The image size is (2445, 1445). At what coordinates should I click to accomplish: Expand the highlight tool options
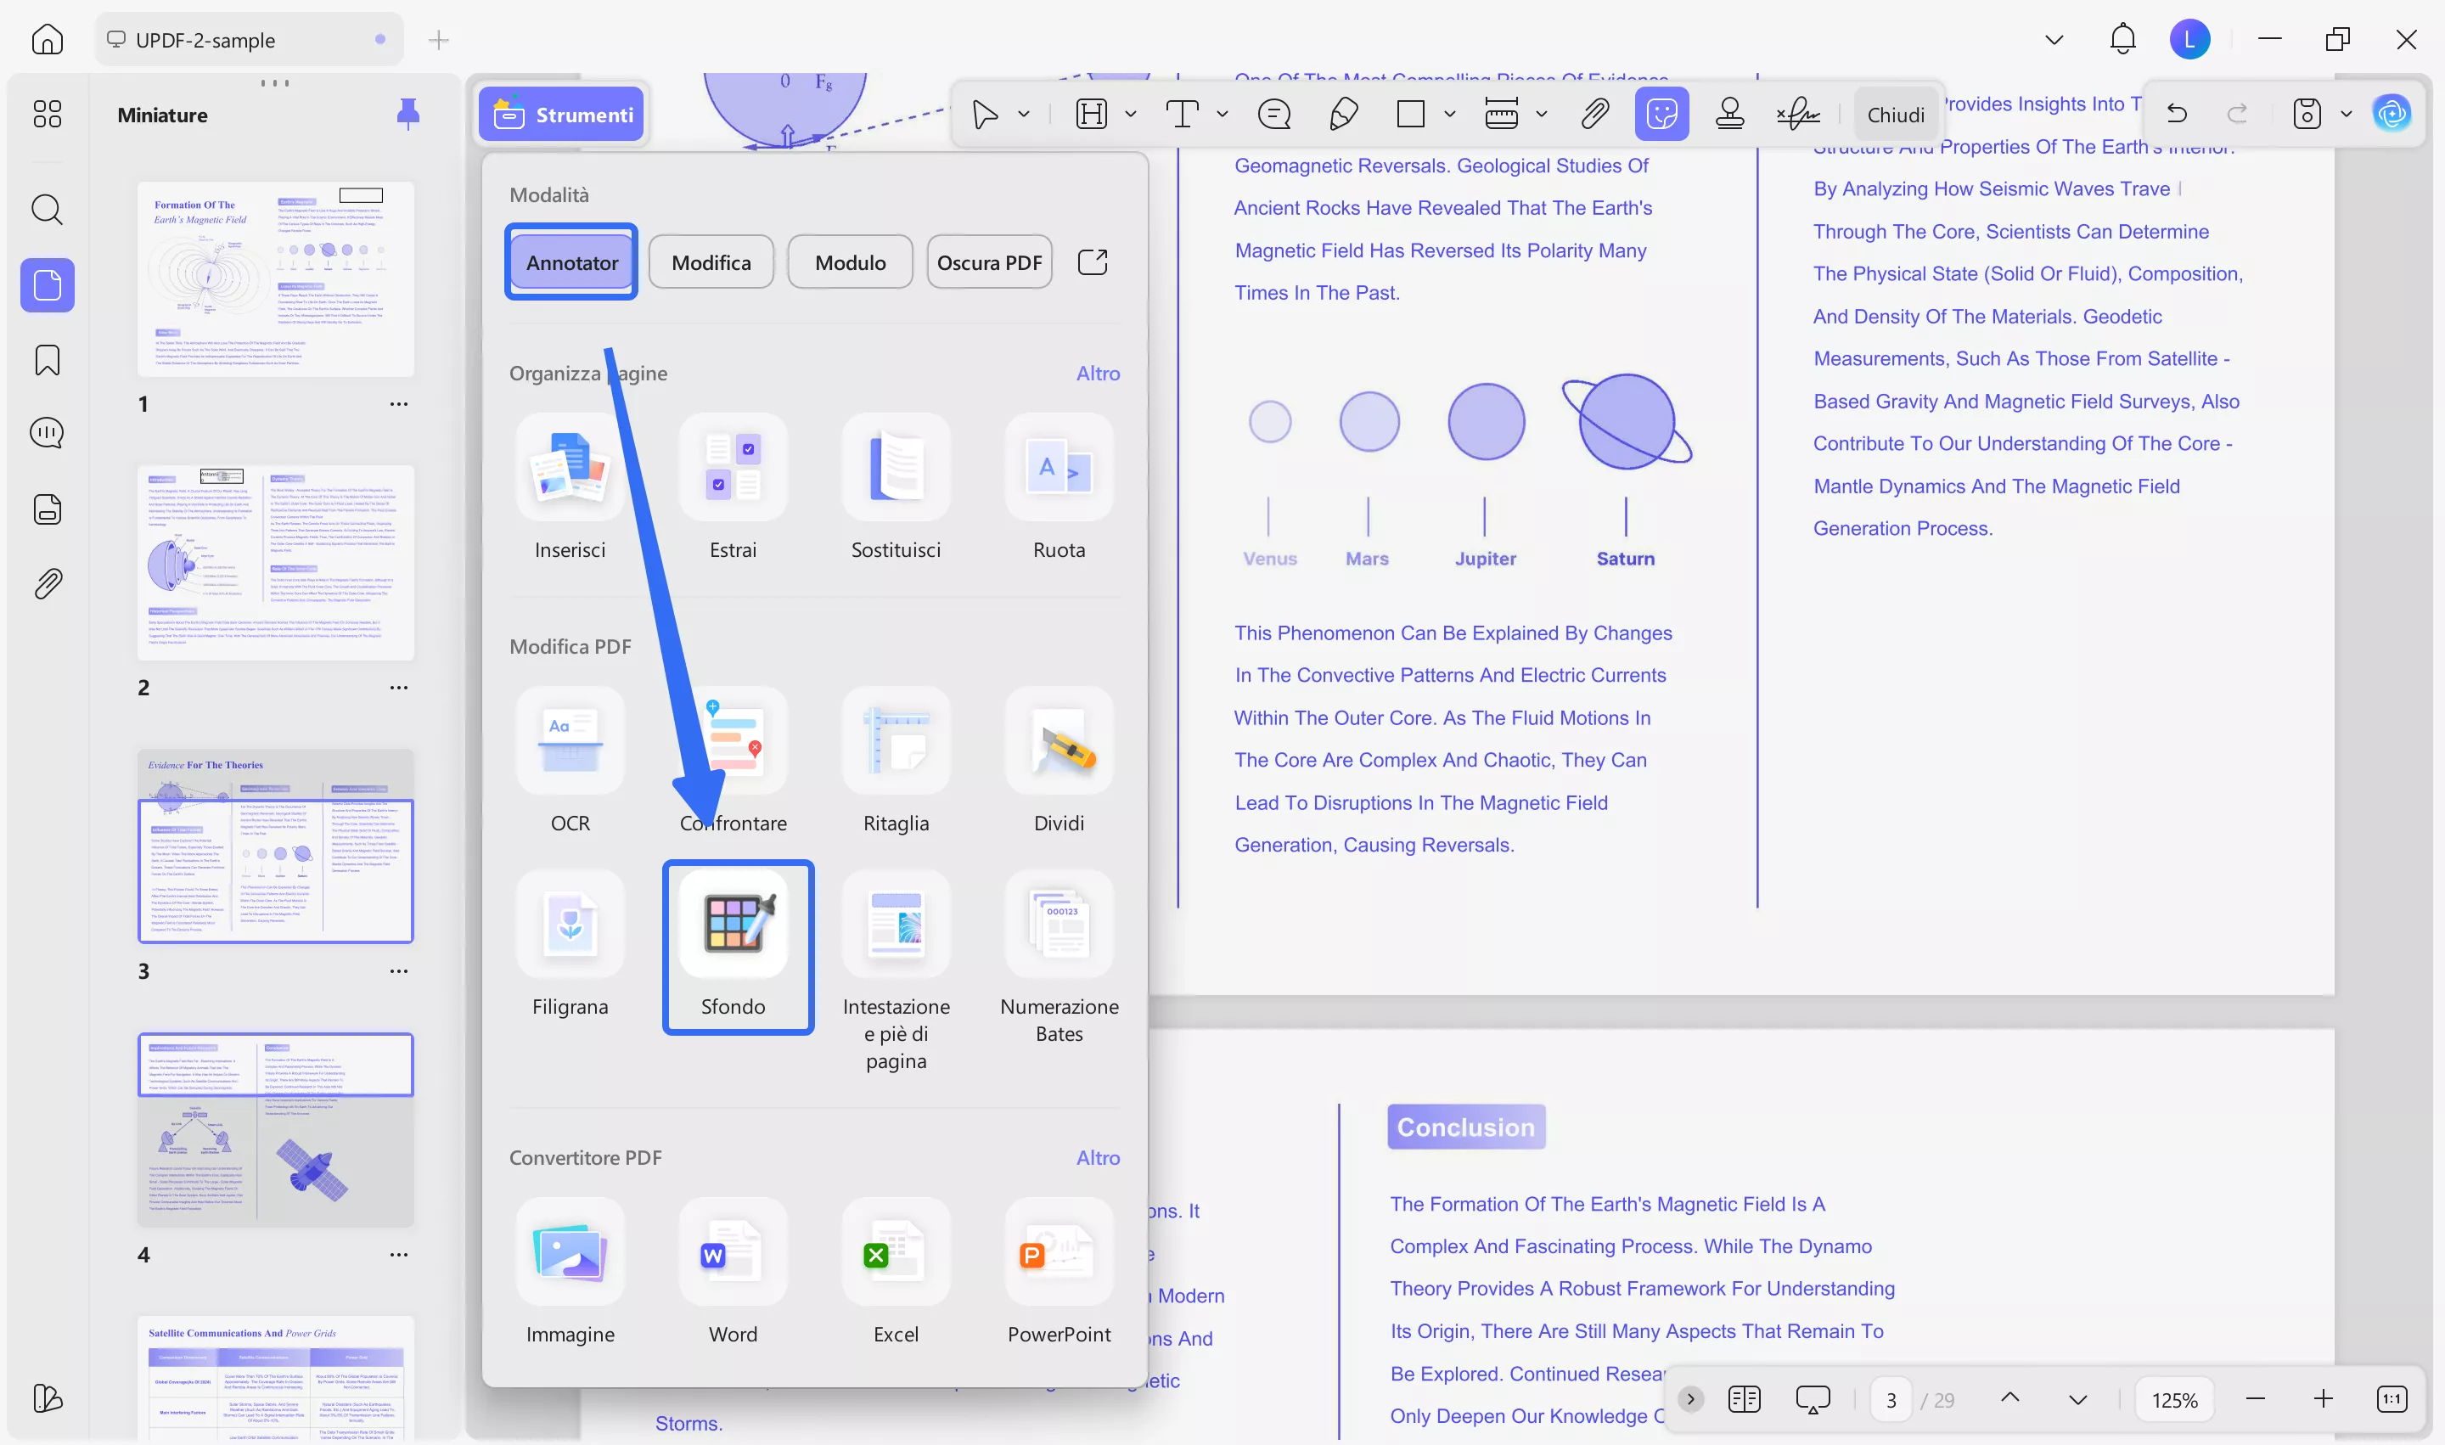click(x=1132, y=114)
